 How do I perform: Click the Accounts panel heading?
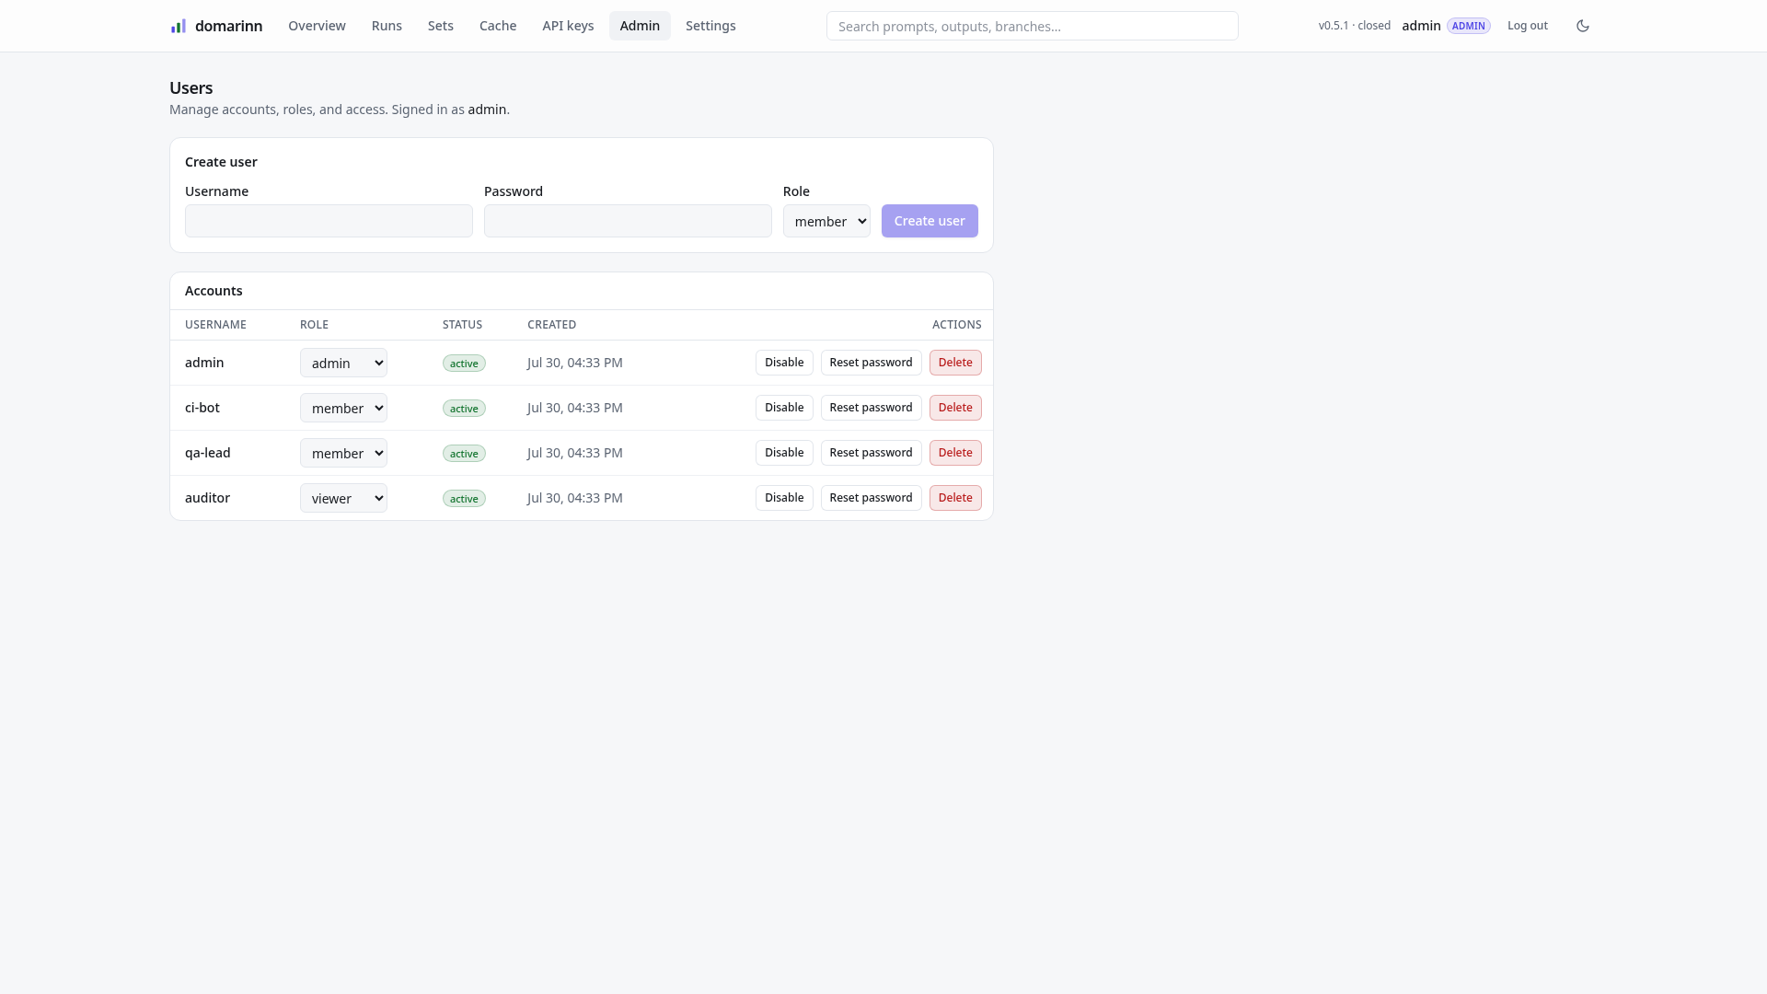coord(214,291)
